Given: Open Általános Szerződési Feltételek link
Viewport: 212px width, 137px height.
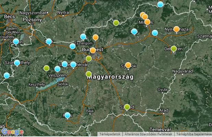Looking at the screenshot, I should pyautogui.click(x=148, y=134).
